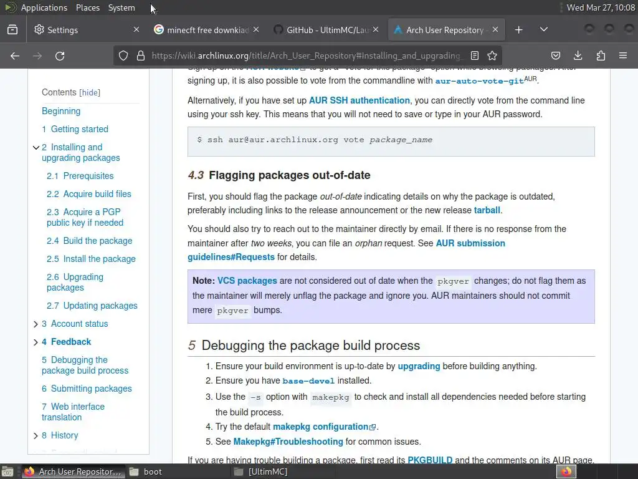Screen dimensions: 638x479
Task: Open Arch User Repository window in taskbar
Action: pyautogui.click(x=72, y=472)
